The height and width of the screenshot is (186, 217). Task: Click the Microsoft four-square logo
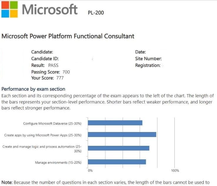pos(9,9)
